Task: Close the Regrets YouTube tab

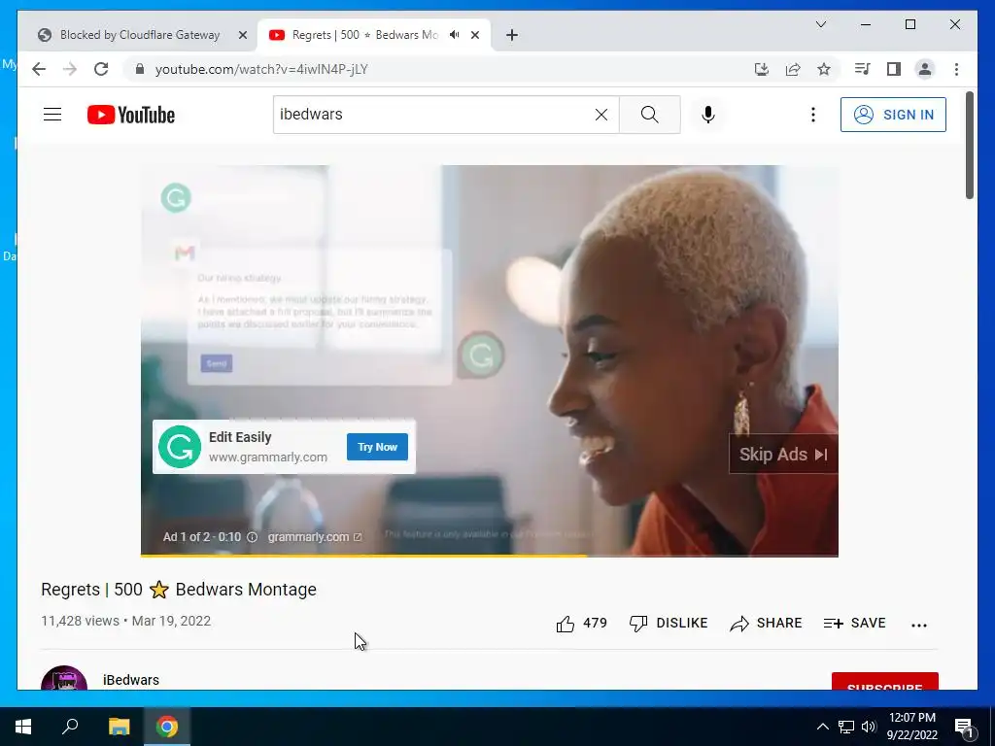Action: point(474,35)
